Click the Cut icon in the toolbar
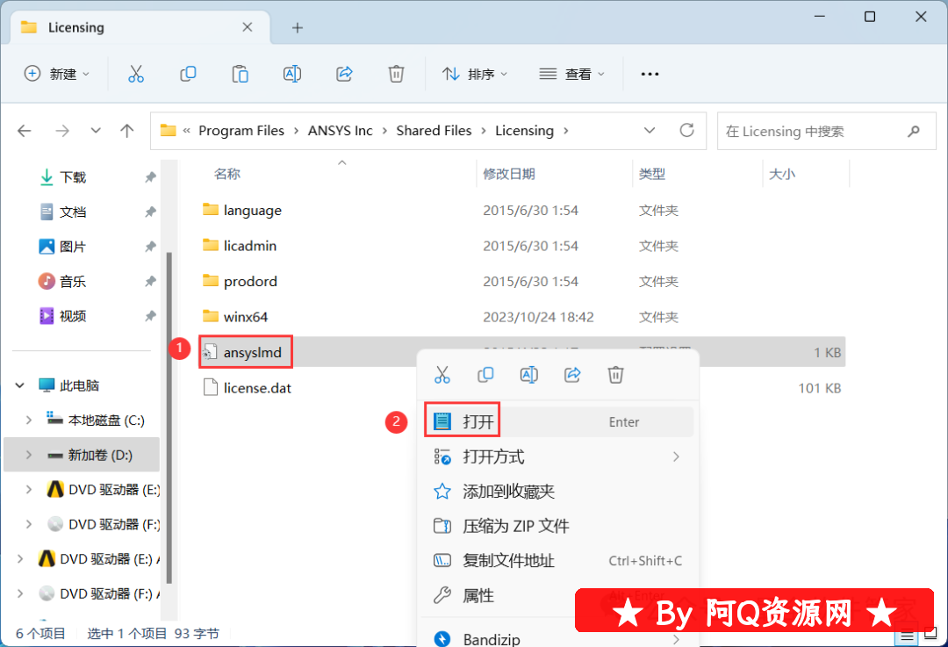Viewport: 948px width, 647px height. point(135,74)
